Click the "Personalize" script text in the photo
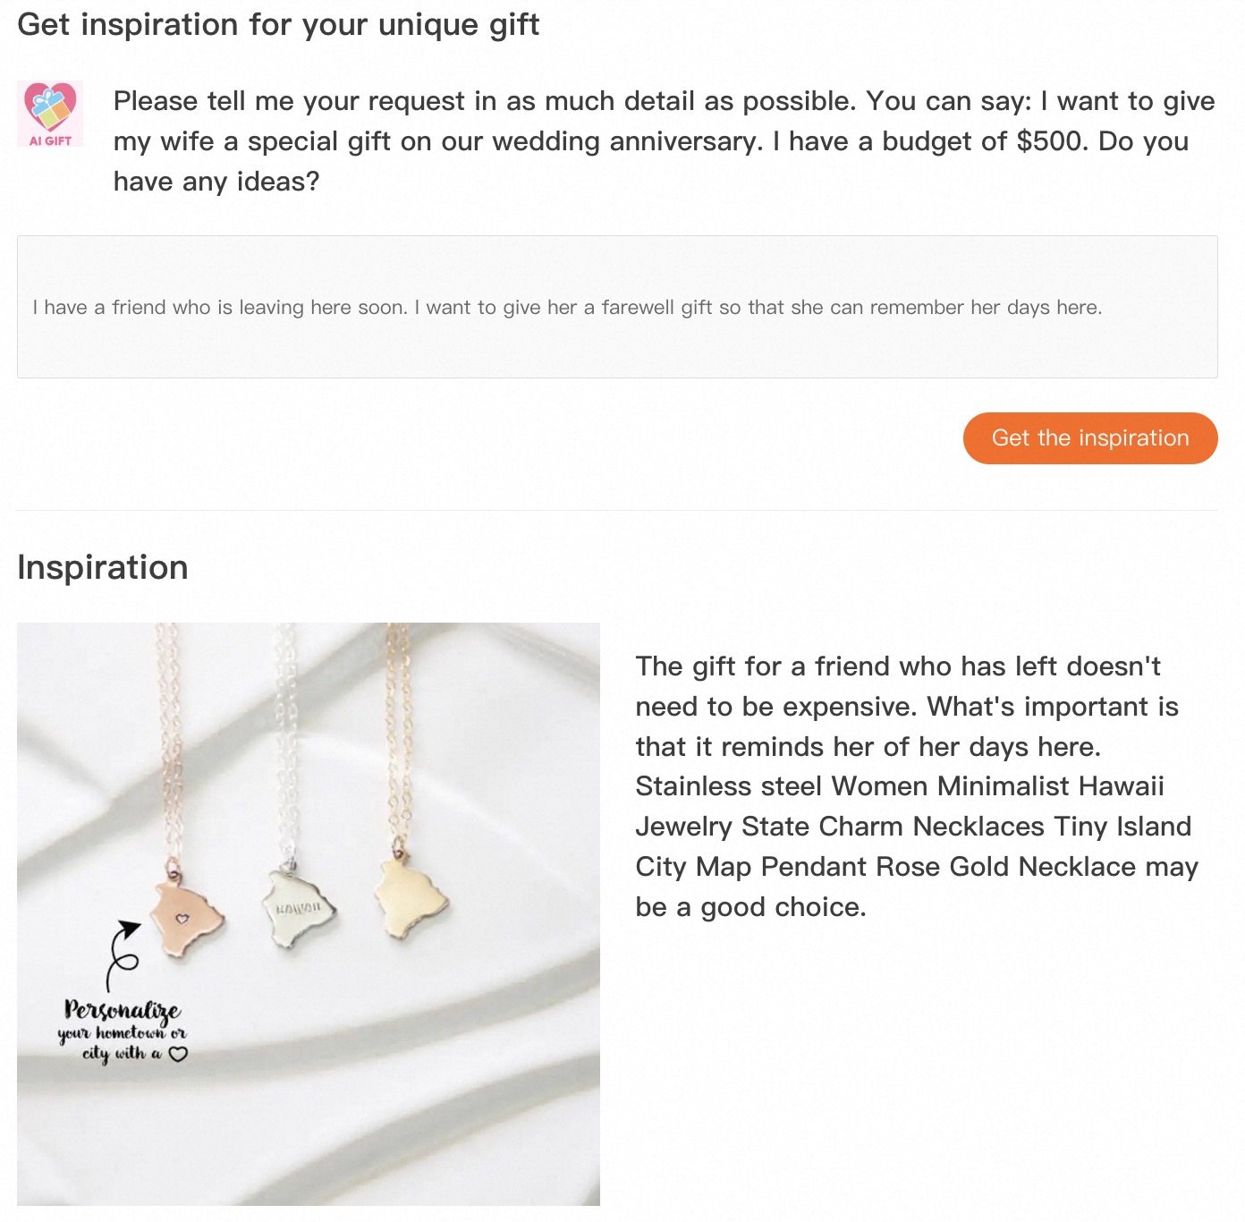 pyautogui.click(x=123, y=1010)
